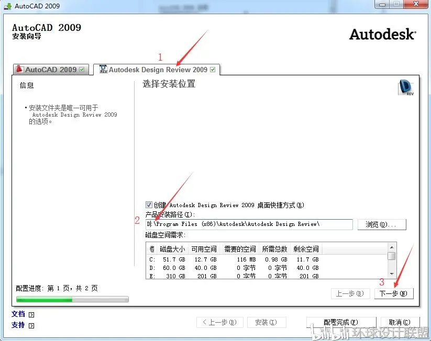The image size is (431, 341).
Task: Click the 卷 column header
Action: pos(151,249)
